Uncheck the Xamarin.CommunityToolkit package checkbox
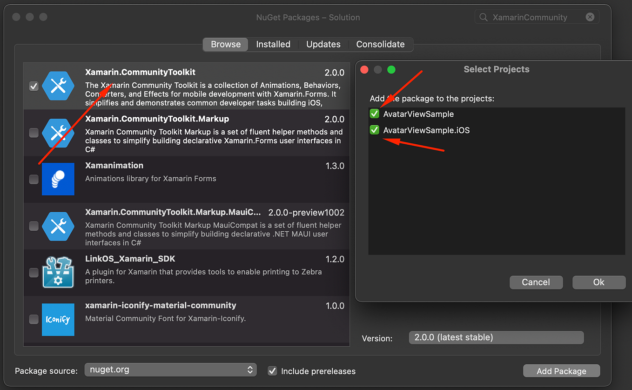This screenshot has width=632, height=390. pyautogui.click(x=34, y=86)
